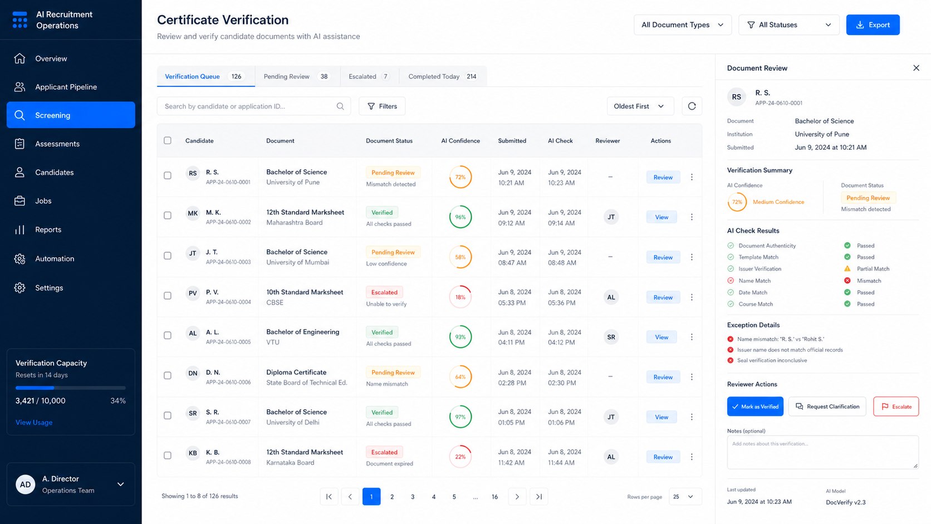Image resolution: width=931 pixels, height=524 pixels.
Task: Change rows per page dropdown
Action: [x=685, y=497]
